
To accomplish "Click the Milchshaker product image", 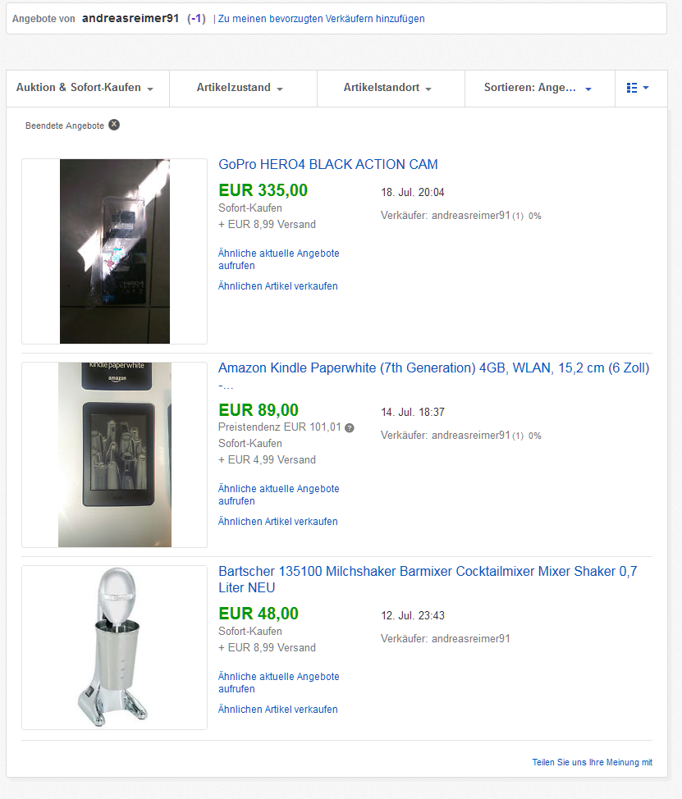I will [x=115, y=647].
